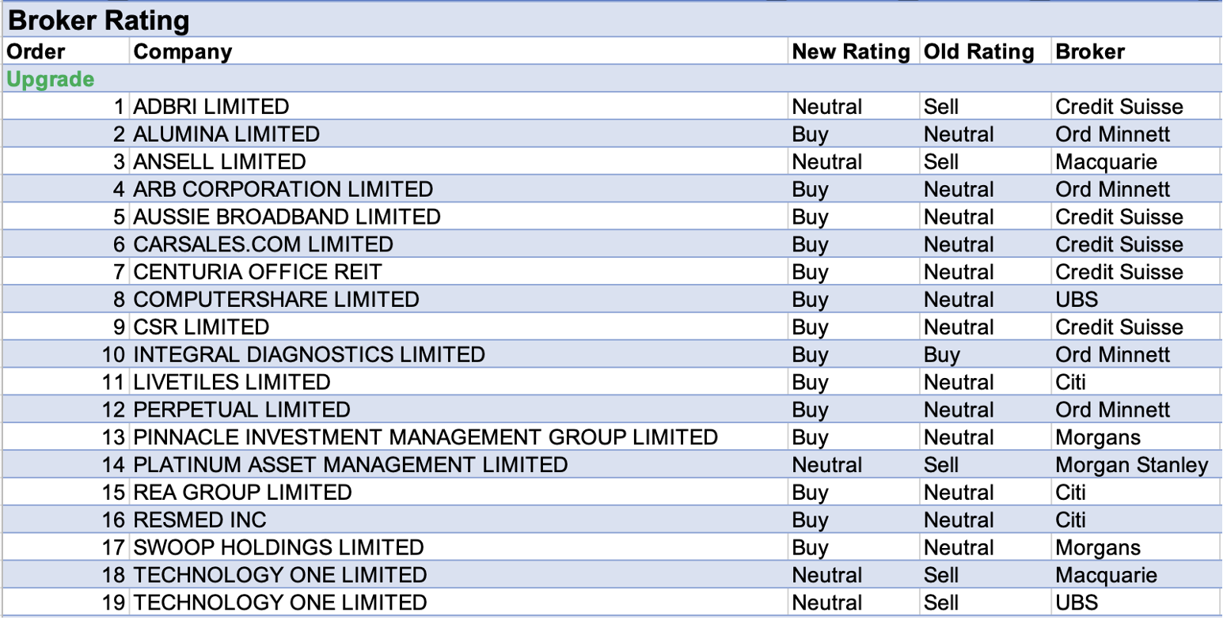Click the New Rating header cell
The image size is (1227, 620).
click(x=851, y=52)
